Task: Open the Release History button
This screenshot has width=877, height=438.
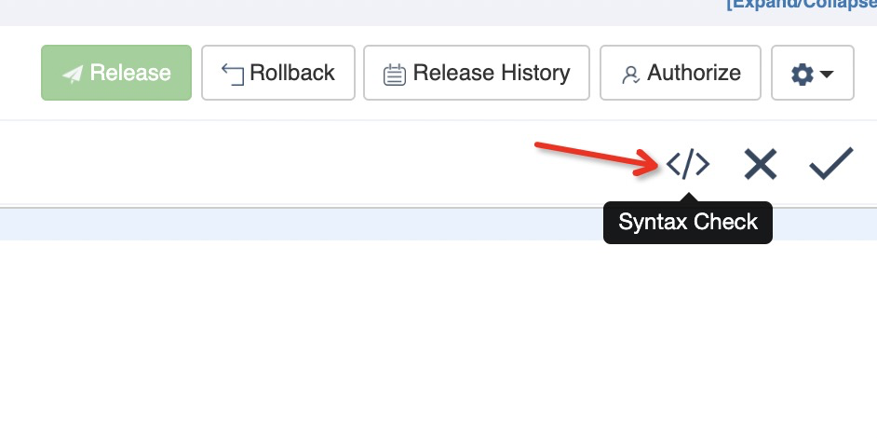Action: click(477, 73)
